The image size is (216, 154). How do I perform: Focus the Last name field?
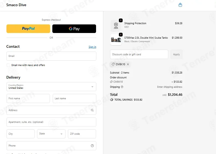coord(74,98)
